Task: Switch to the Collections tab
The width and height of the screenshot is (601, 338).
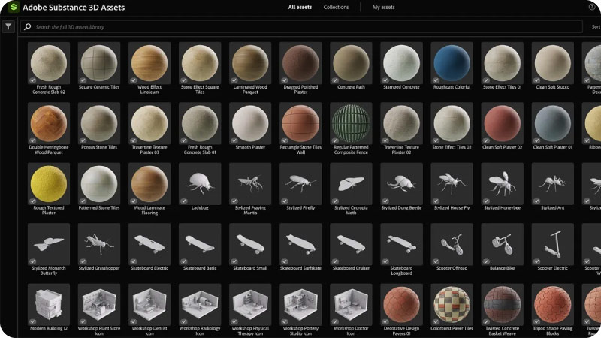Action: tap(336, 7)
